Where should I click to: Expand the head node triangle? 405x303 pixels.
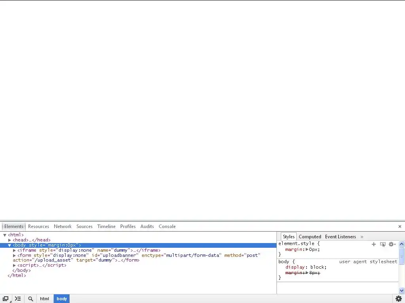pyautogui.click(x=9, y=240)
